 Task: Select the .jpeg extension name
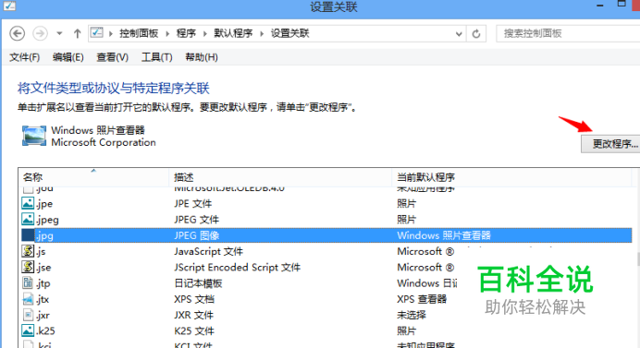[47, 220]
